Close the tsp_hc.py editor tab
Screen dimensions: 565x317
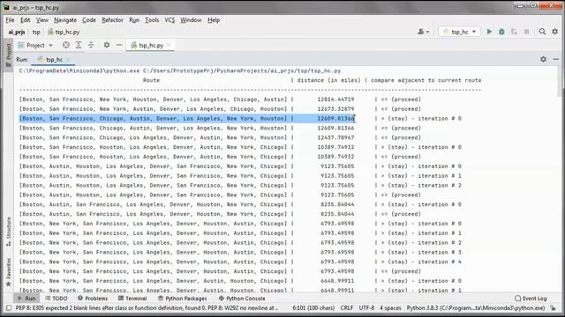(169, 45)
